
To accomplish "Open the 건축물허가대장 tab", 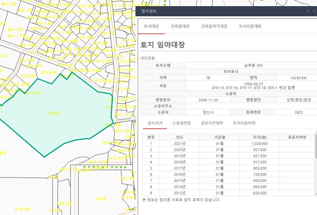I will point(214,26).
